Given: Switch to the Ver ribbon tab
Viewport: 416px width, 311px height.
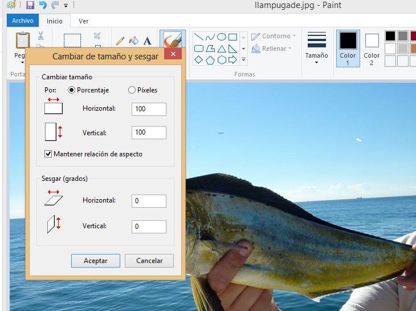Looking at the screenshot, I should 83,21.
